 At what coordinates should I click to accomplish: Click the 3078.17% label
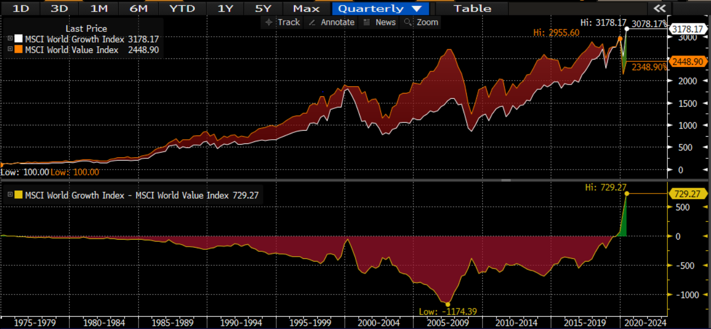pos(649,24)
